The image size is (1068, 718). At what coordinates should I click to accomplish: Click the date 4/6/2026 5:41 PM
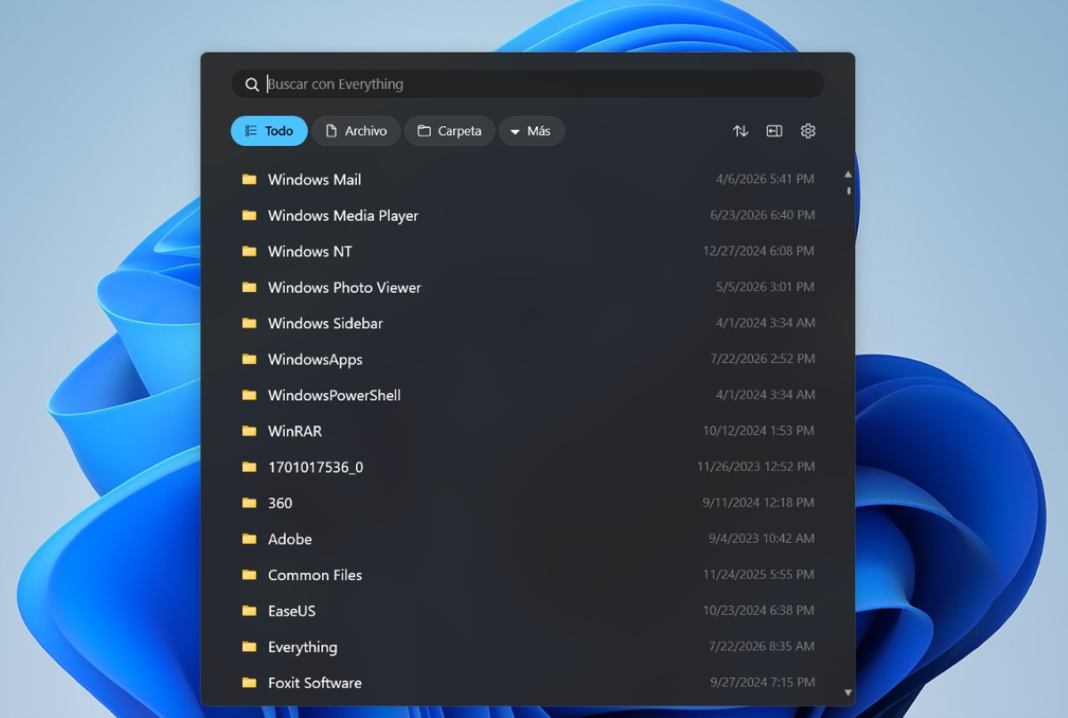[765, 180]
